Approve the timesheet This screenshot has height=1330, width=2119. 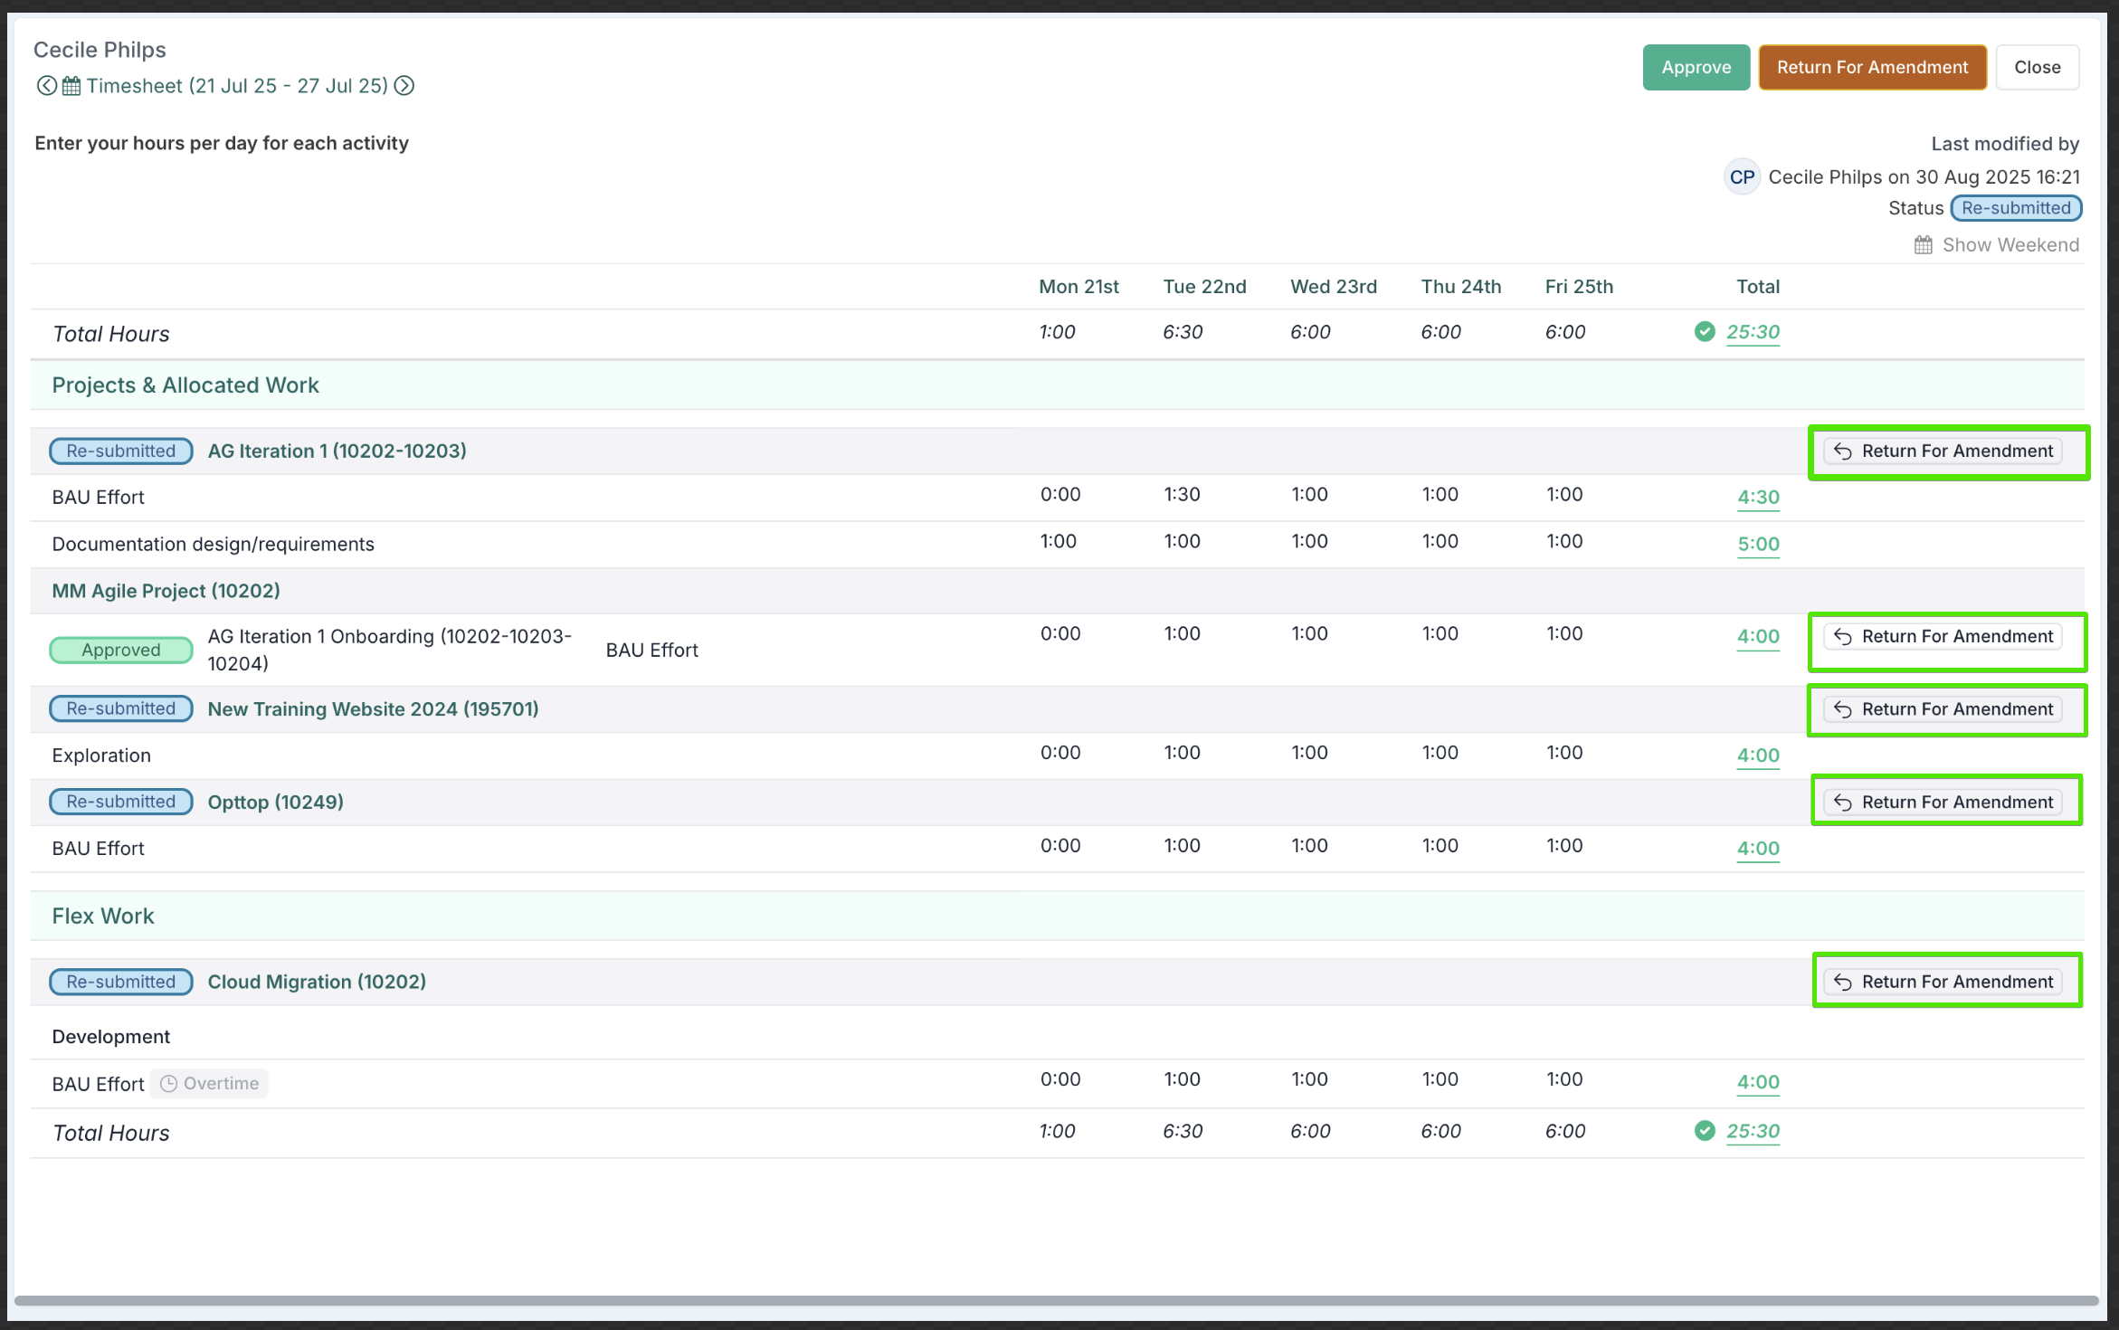1696,68
